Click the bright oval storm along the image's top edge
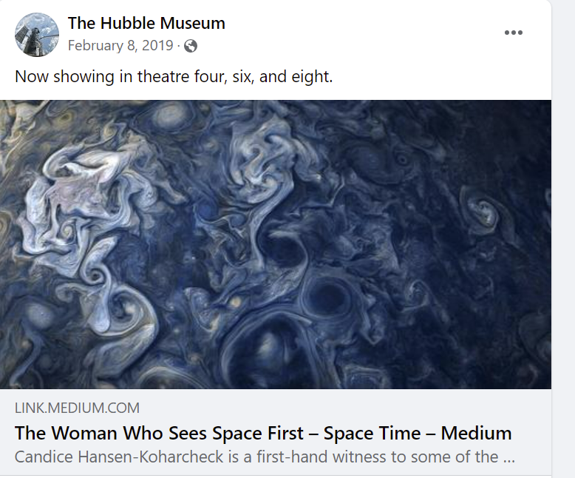The image size is (575, 478). (x=169, y=115)
